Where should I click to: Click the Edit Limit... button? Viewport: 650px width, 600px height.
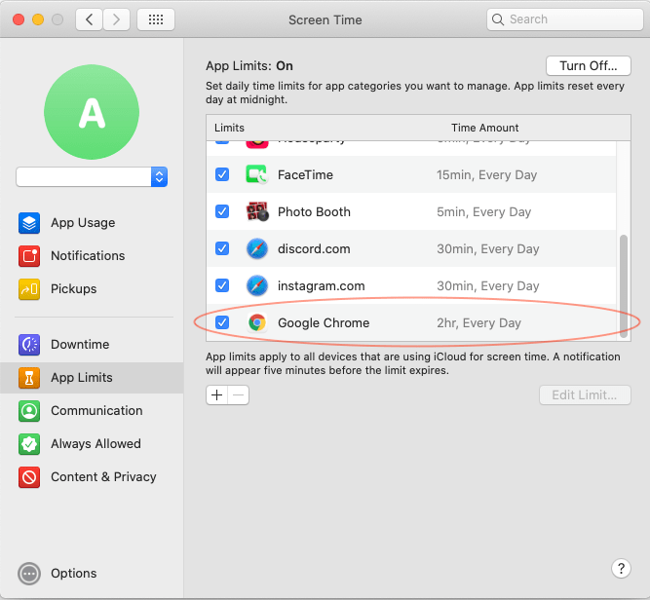(585, 394)
